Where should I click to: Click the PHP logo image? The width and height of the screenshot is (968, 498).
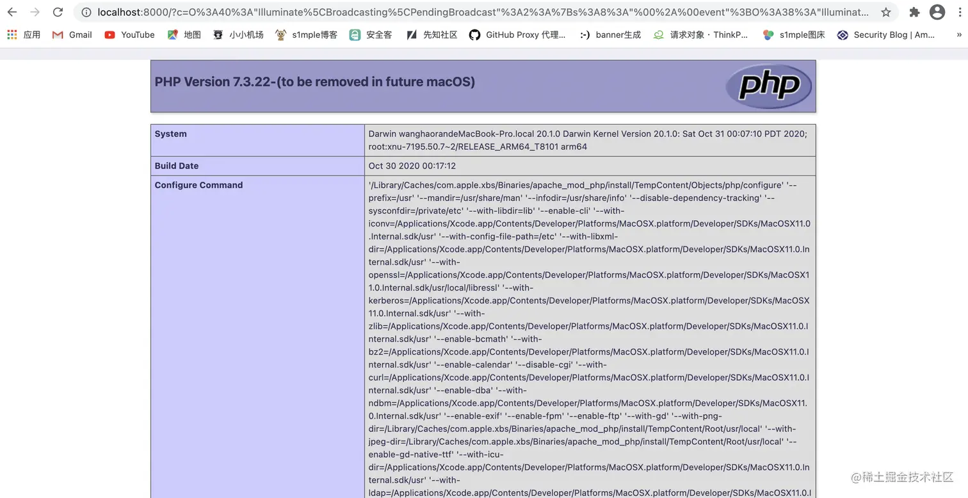768,86
